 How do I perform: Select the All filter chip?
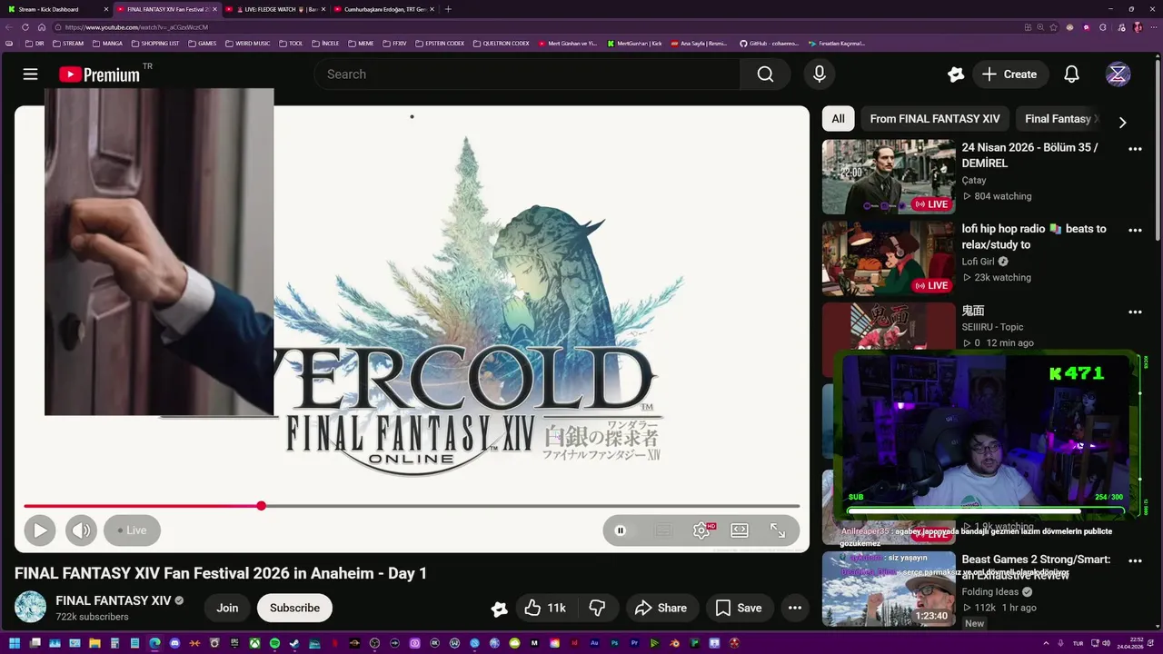[x=838, y=119]
